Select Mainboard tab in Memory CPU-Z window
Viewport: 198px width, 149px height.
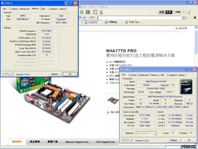click(x=25, y=9)
